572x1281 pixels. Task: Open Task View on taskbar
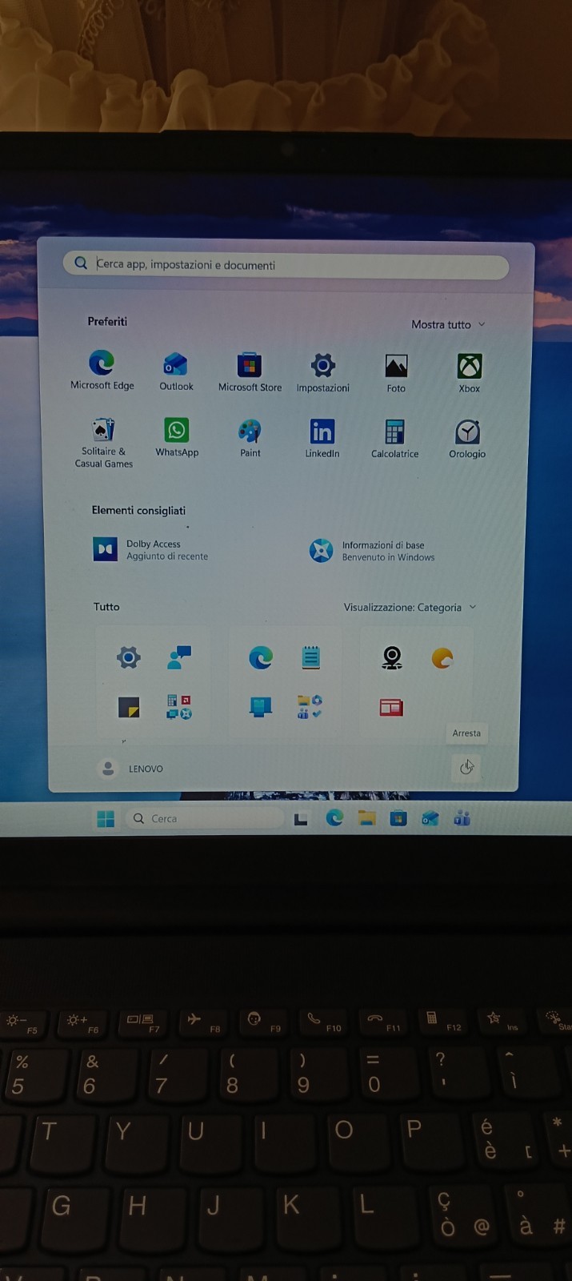point(301,819)
